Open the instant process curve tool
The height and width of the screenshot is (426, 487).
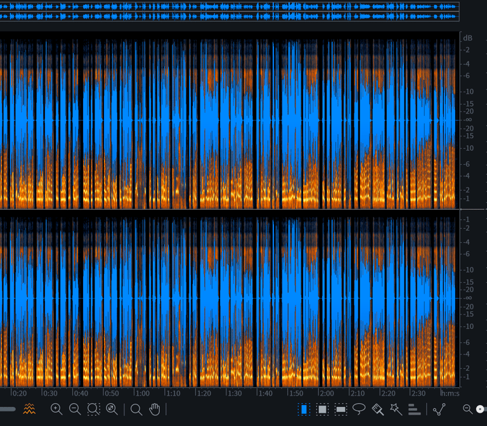pyautogui.click(x=439, y=410)
